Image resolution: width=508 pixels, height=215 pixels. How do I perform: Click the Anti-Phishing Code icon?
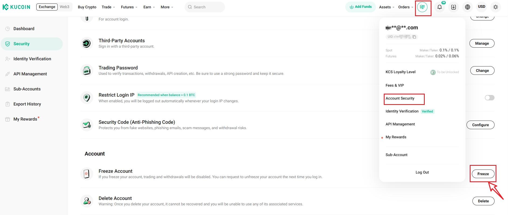tap(87, 125)
